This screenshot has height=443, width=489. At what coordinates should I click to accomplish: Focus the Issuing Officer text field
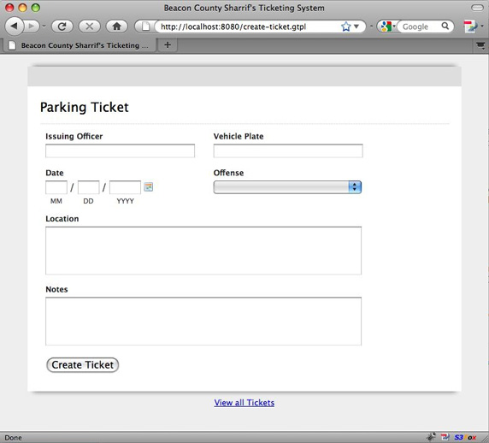coord(120,151)
